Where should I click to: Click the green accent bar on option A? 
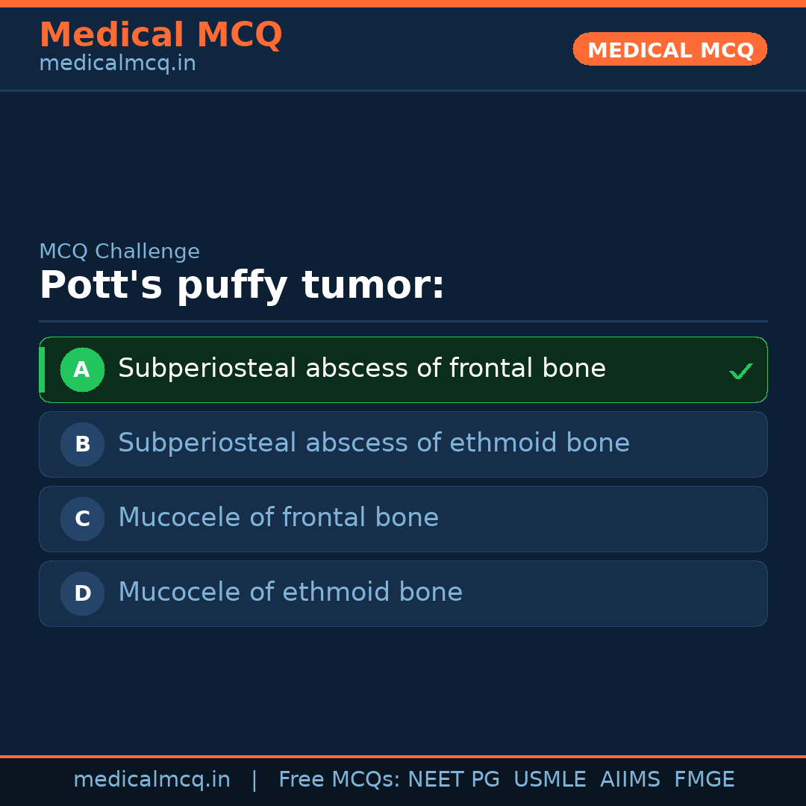pyautogui.click(x=42, y=369)
